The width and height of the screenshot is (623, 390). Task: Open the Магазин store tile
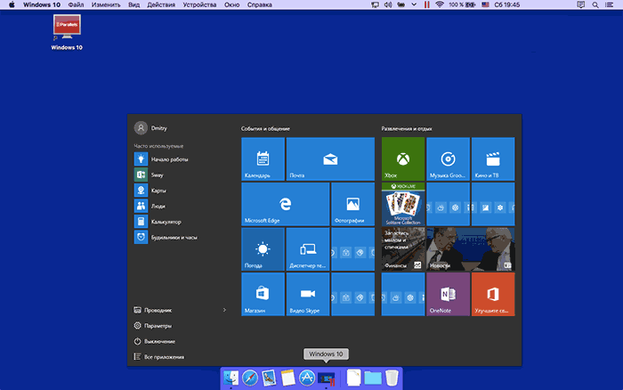point(263,295)
